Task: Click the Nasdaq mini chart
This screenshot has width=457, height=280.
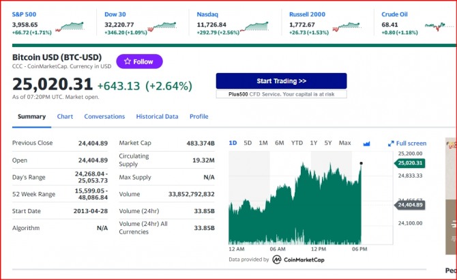Action: tap(254, 26)
